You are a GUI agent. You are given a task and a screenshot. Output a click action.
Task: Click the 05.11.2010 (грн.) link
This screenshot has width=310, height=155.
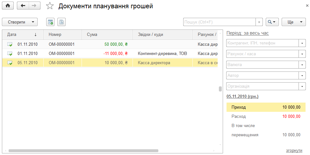pos(242,97)
